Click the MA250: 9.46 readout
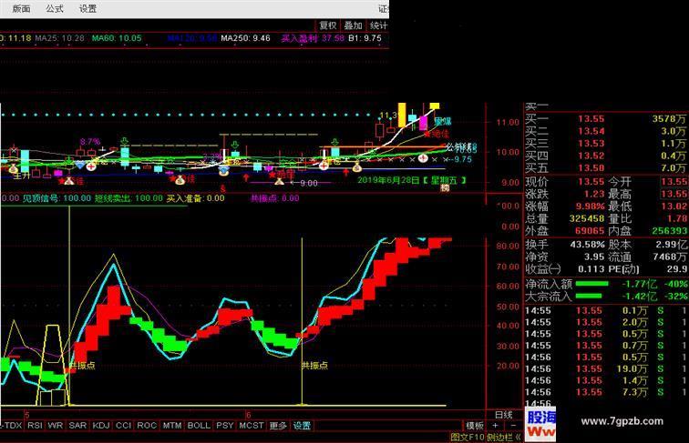This screenshot has width=689, height=443. click(246, 38)
